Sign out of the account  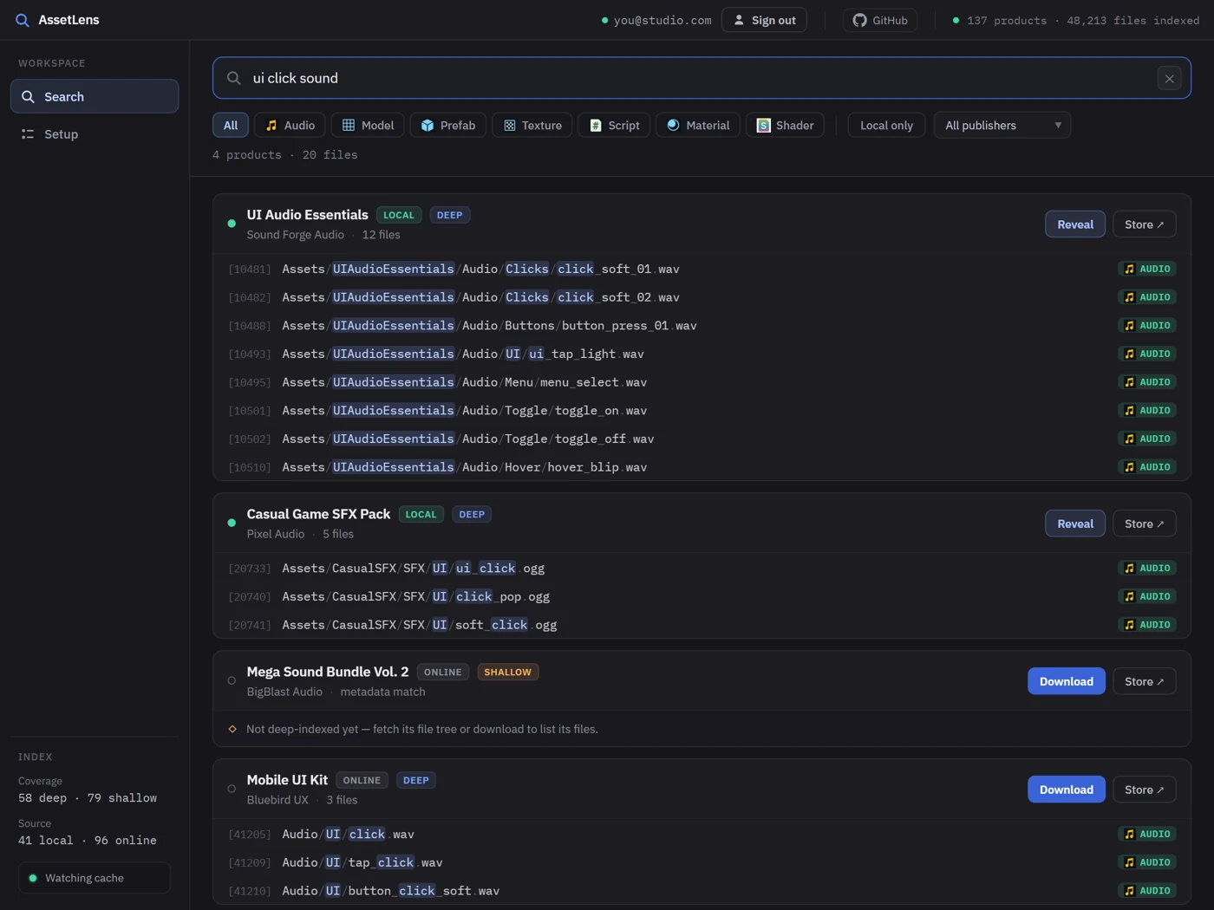(764, 20)
